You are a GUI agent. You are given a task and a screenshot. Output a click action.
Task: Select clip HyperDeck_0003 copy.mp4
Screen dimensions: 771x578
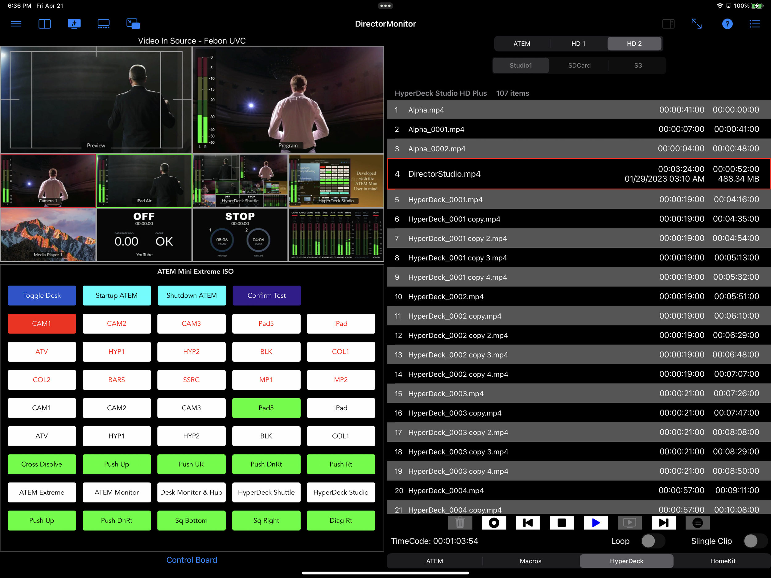pyautogui.click(x=579, y=413)
